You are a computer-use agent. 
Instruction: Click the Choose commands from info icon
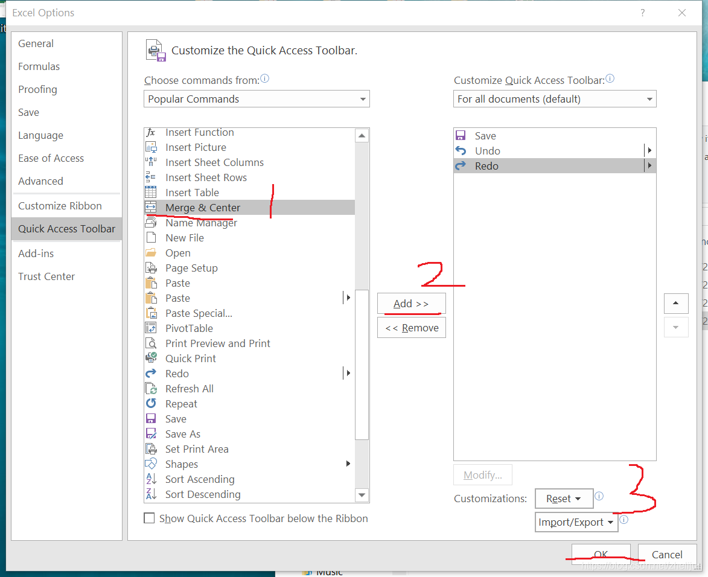265,78
